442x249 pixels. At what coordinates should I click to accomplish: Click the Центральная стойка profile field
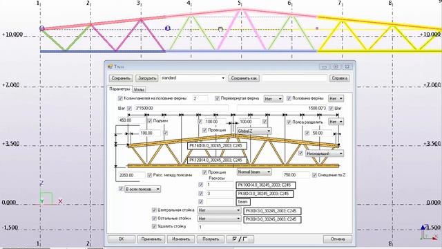click(272, 211)
